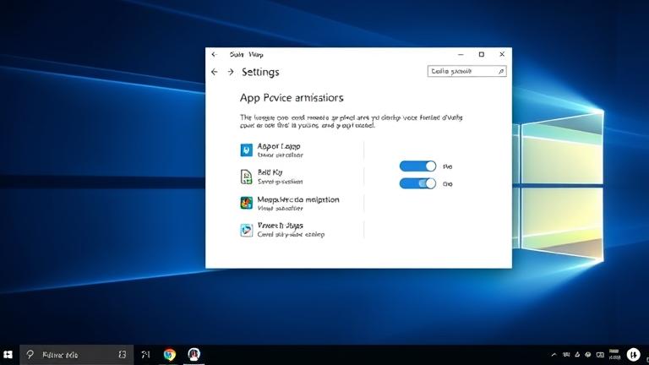Click the magnifier icon in taskbar search
The width and height of the screenshot is (649, 365).
pos(30,354)
